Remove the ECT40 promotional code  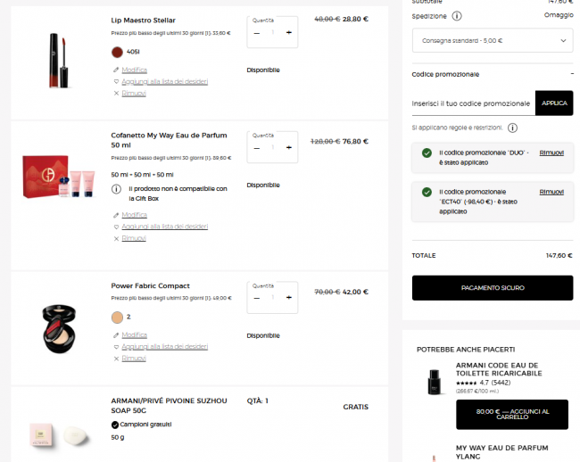tap(551, 192)
